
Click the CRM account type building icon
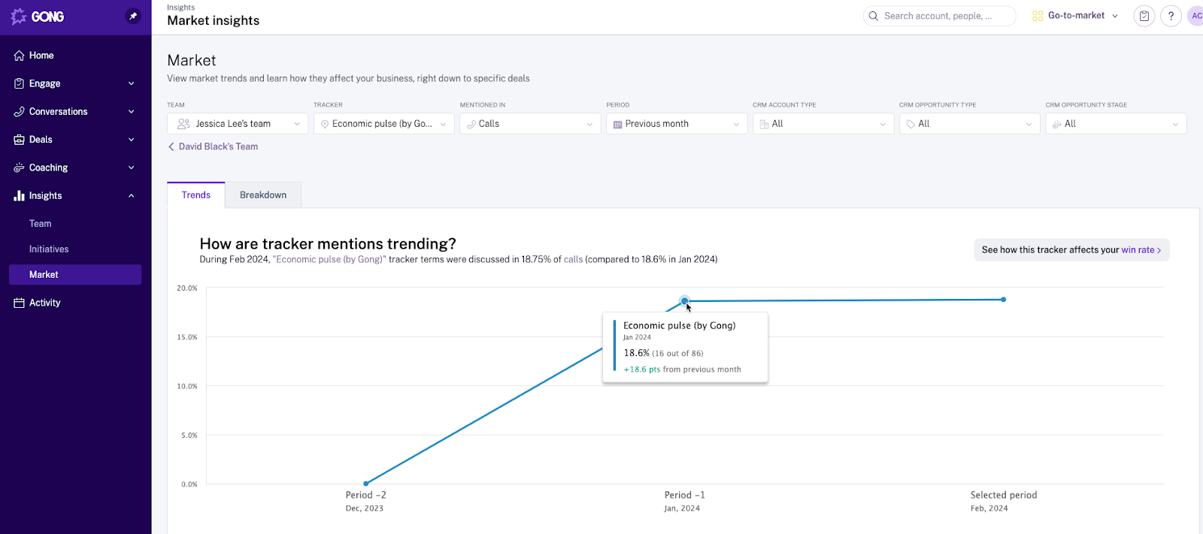(x=764, y=124)
